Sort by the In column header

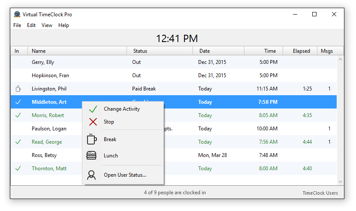coord(19,51)
